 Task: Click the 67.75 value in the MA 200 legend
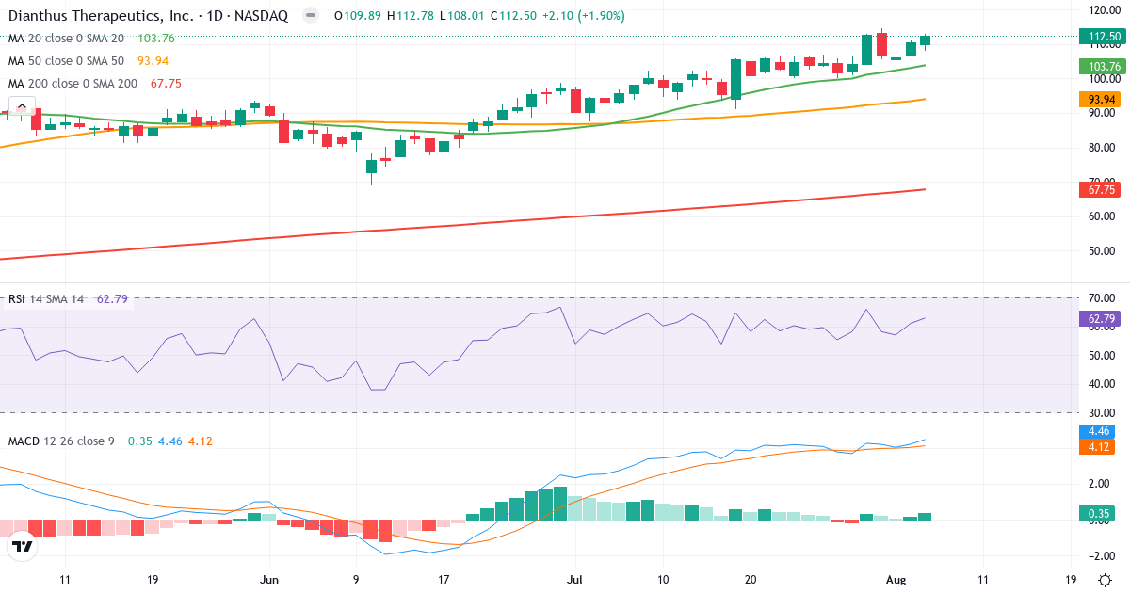[166, 84]
